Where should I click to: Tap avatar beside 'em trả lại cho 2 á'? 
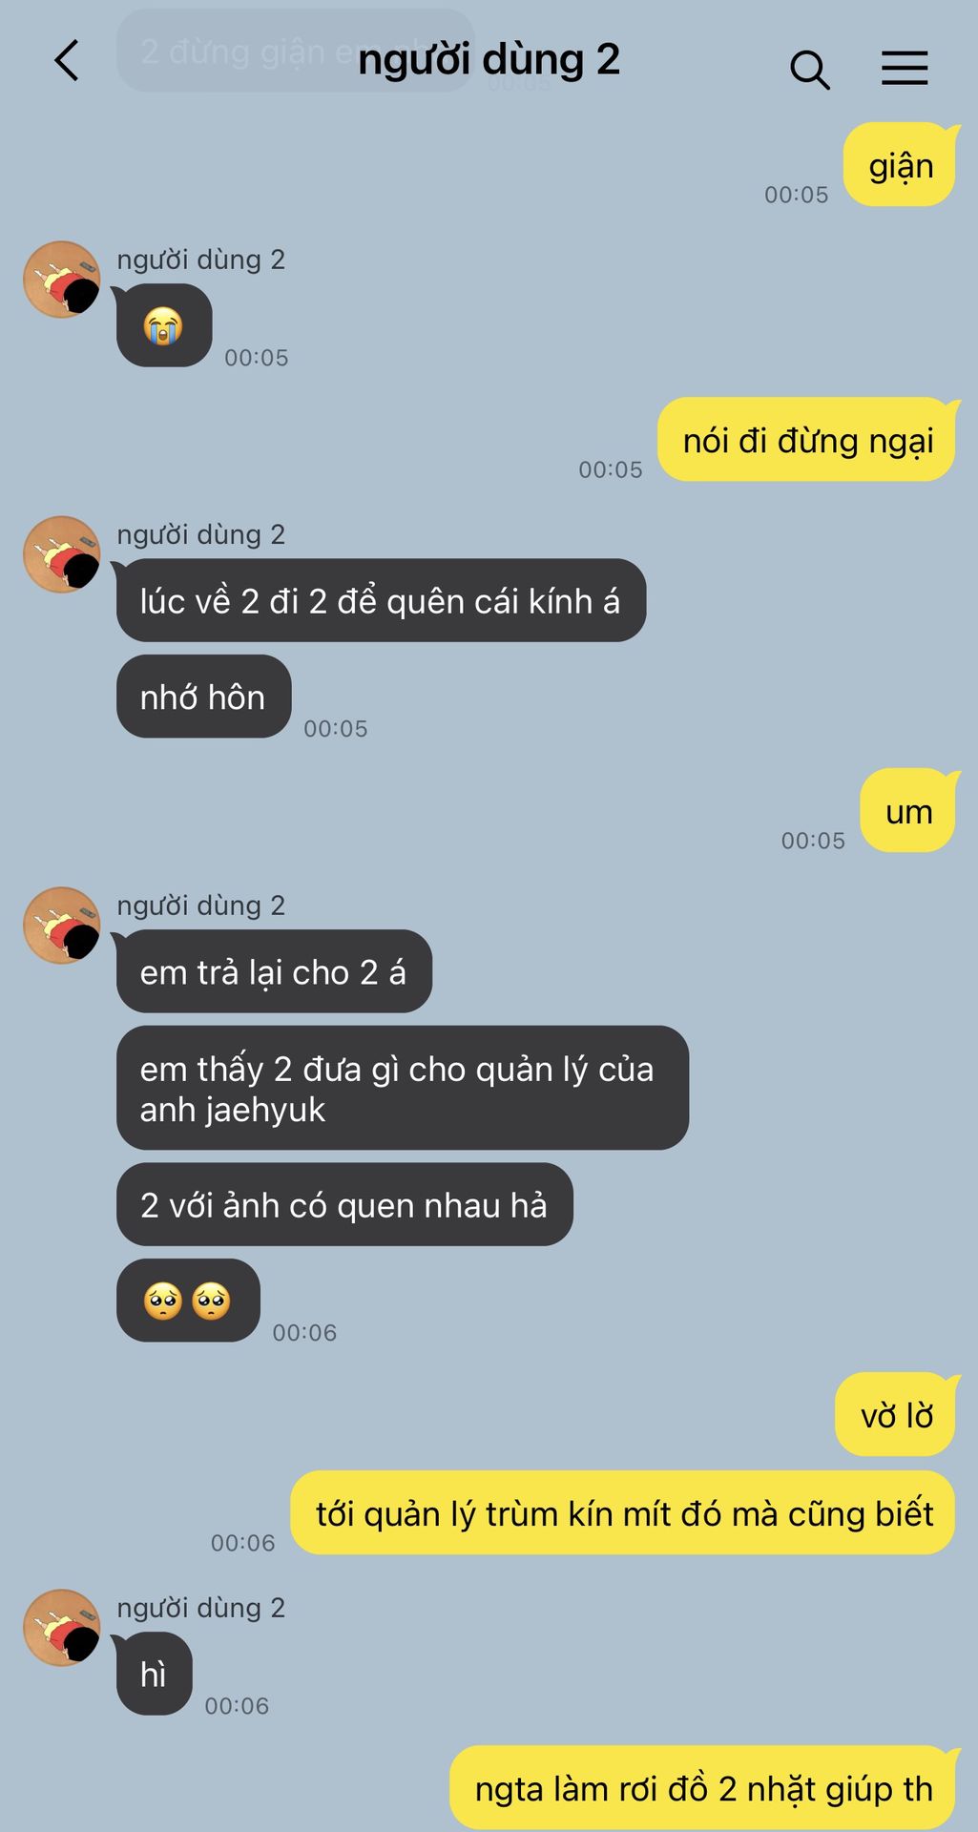pos(62,926)
